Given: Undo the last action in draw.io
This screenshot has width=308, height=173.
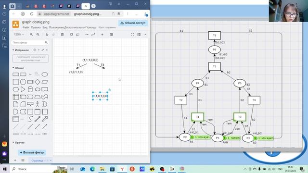Looking at the screenshot, I should click(x=47, y=35).
